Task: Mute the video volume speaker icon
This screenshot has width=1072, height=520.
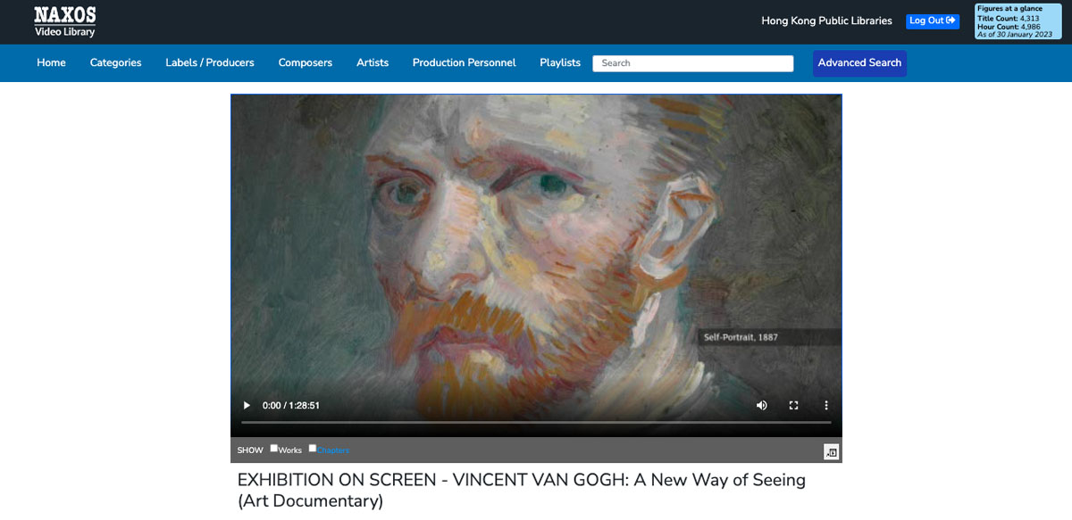Action: click(x=762, y=406)
